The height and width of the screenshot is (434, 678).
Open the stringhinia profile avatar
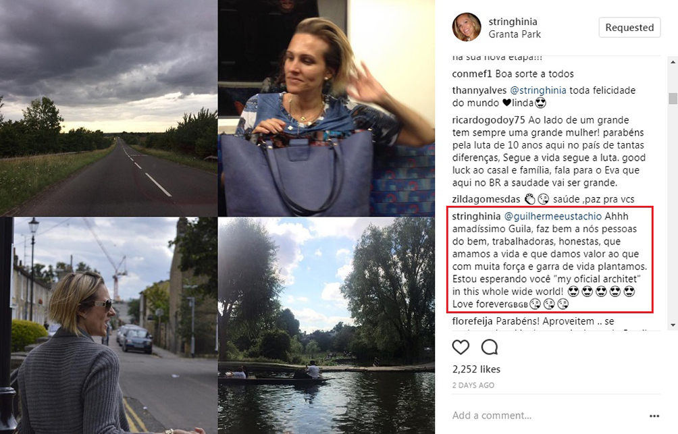[467, 28]
